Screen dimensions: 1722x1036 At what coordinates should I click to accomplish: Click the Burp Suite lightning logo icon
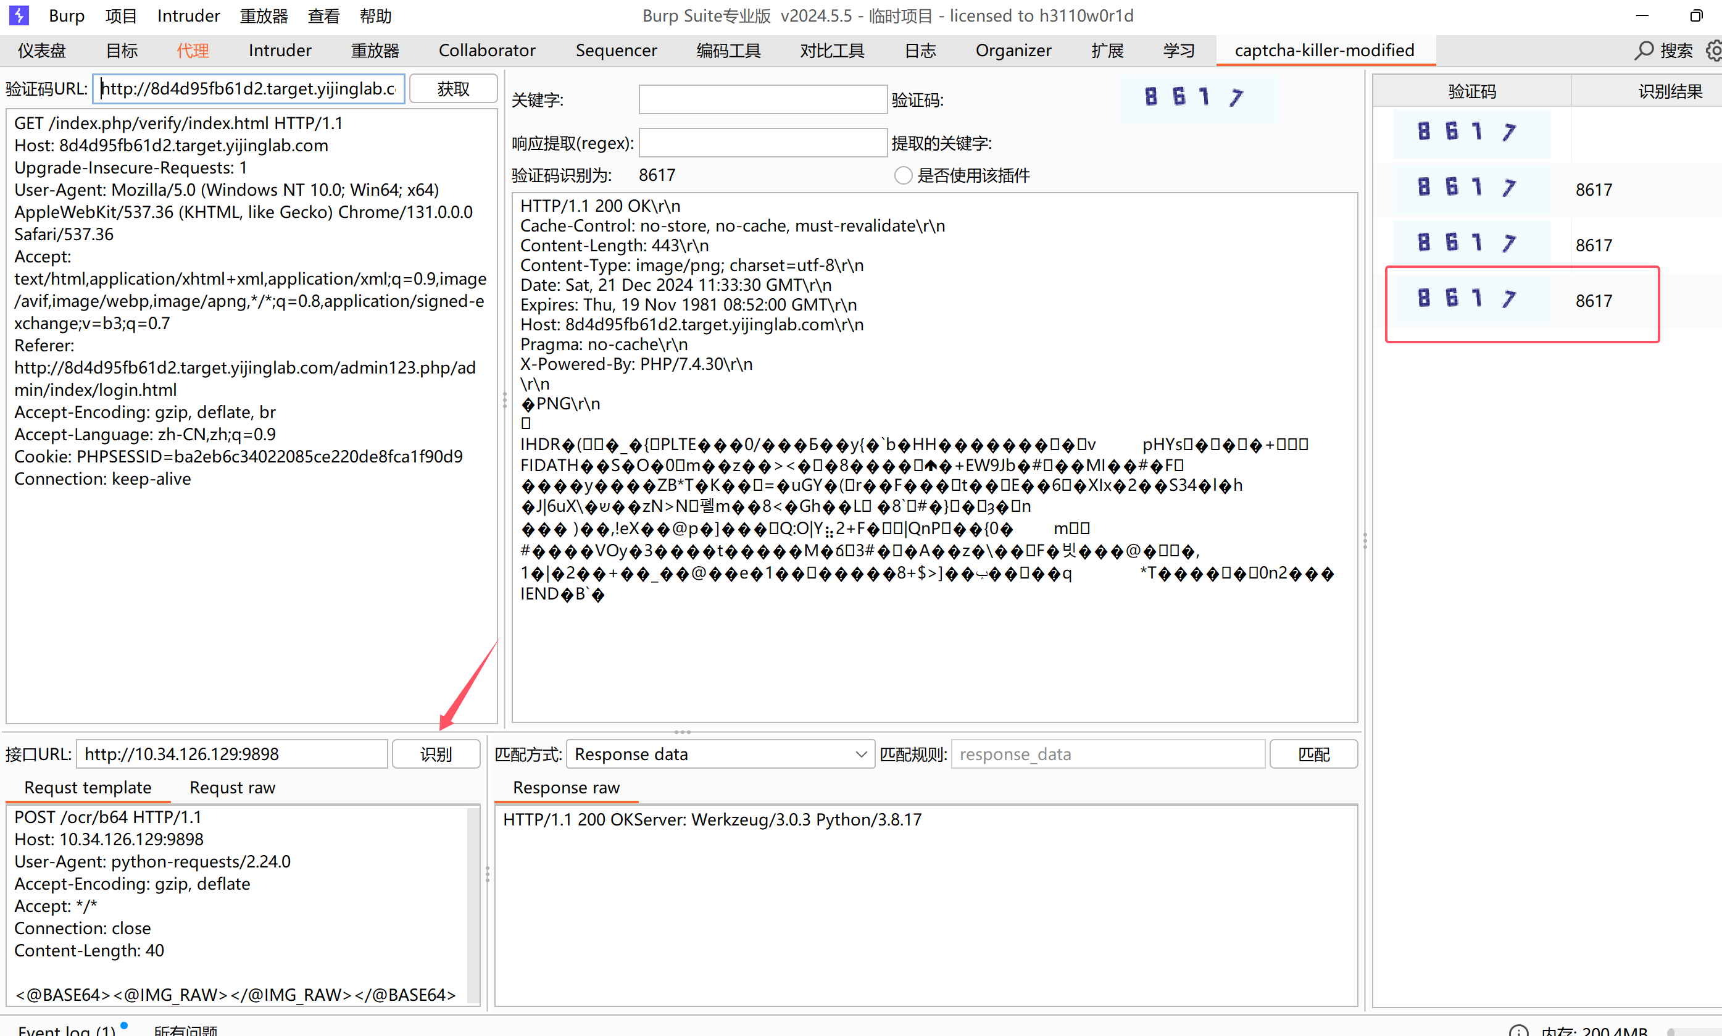[x=19, y=15]
